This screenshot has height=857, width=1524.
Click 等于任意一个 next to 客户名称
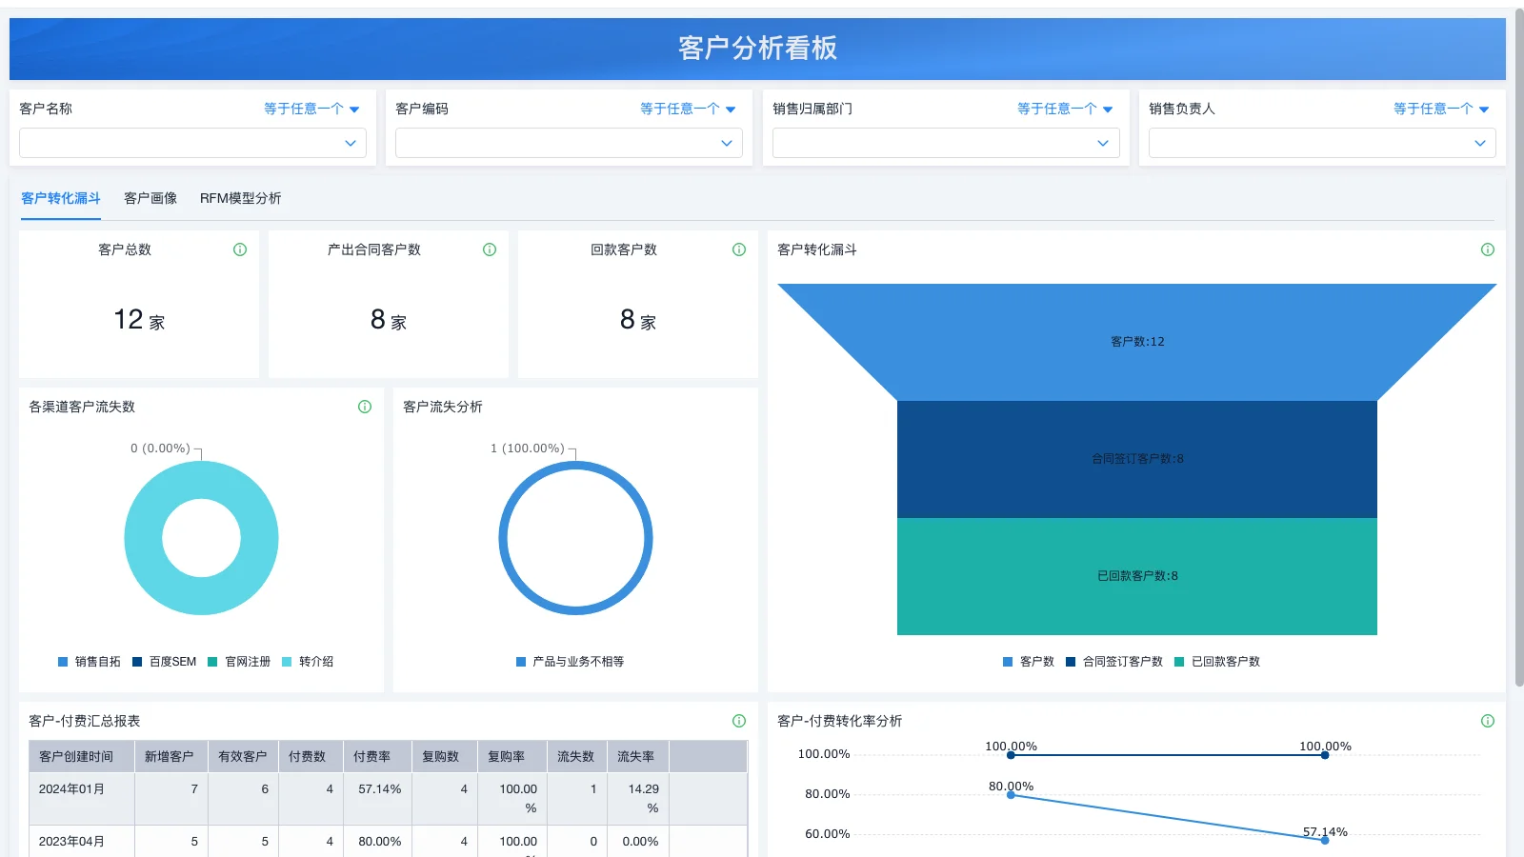[x=311, y=109]
